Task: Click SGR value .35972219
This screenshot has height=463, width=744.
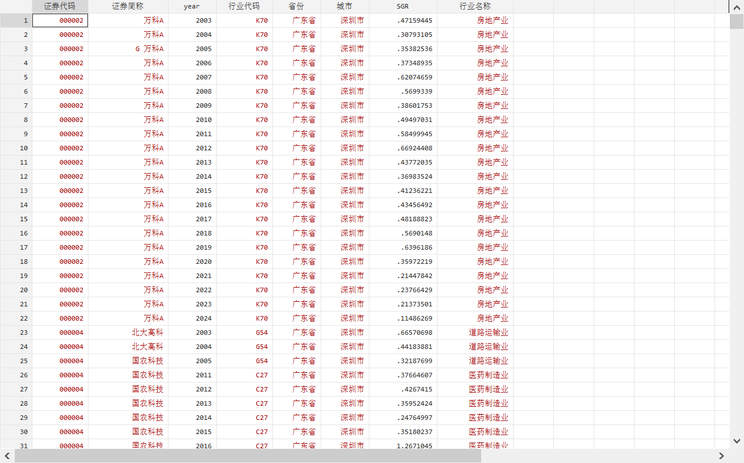Action: pos(403,262)
